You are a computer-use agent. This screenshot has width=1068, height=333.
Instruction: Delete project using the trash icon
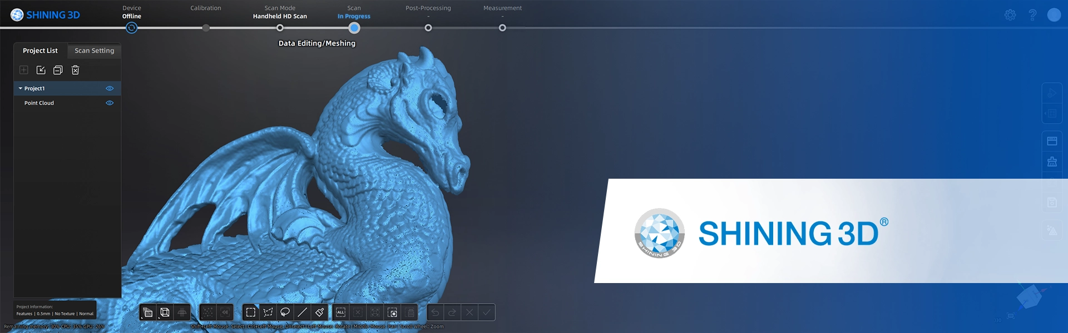click(76, 70)
